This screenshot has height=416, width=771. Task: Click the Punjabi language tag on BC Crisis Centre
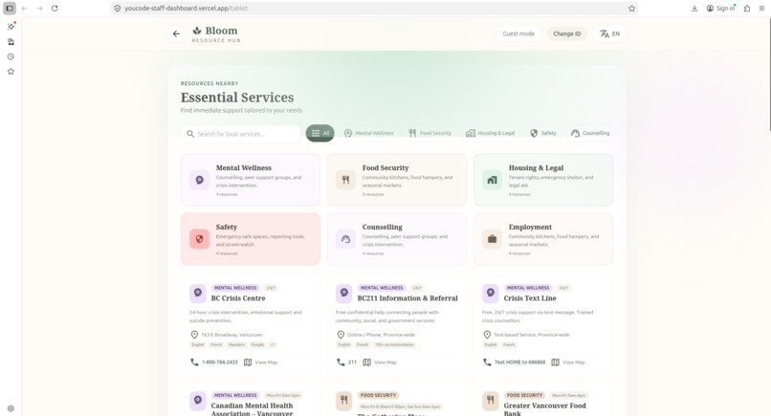coord(257,345)
